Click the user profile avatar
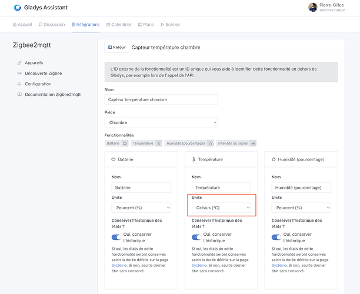The height and width of the screenshot is (294, 360). point(312,8)
